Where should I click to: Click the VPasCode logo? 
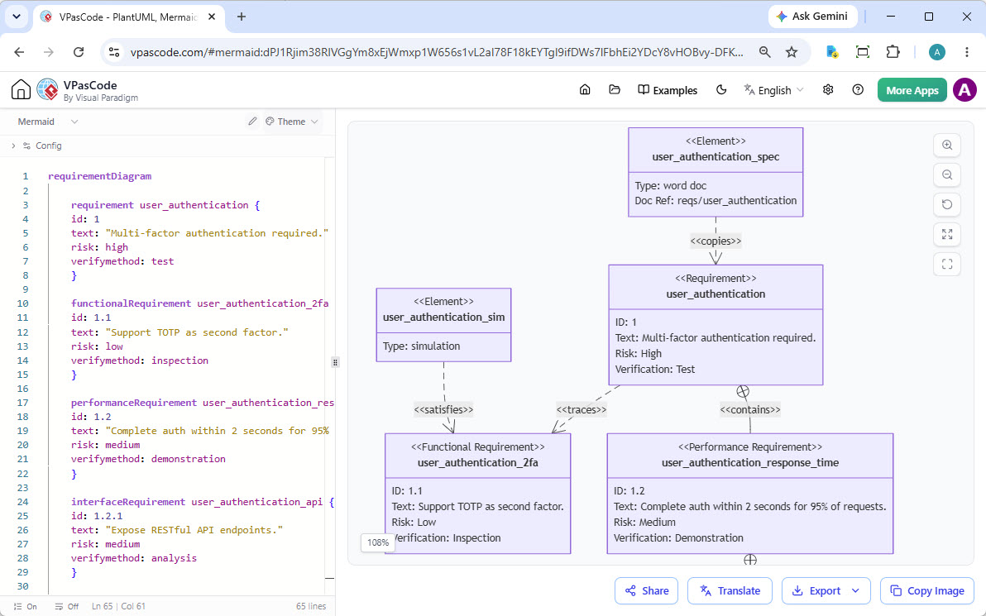click(48, 90)
